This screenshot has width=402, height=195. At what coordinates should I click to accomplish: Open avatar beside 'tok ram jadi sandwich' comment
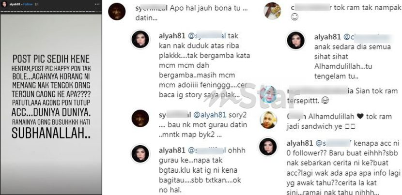pos(268,120)
